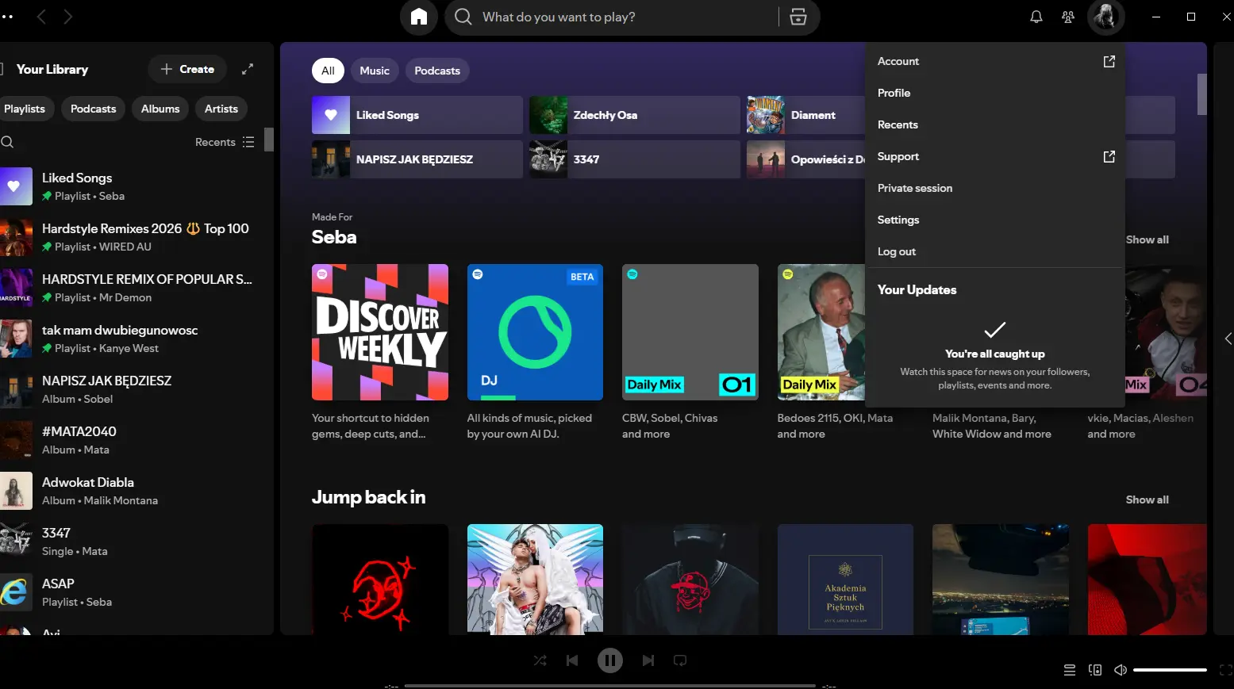Open the three-dots app menu
The width and height of the screenshot is (1234, 689).
[7, 17]
